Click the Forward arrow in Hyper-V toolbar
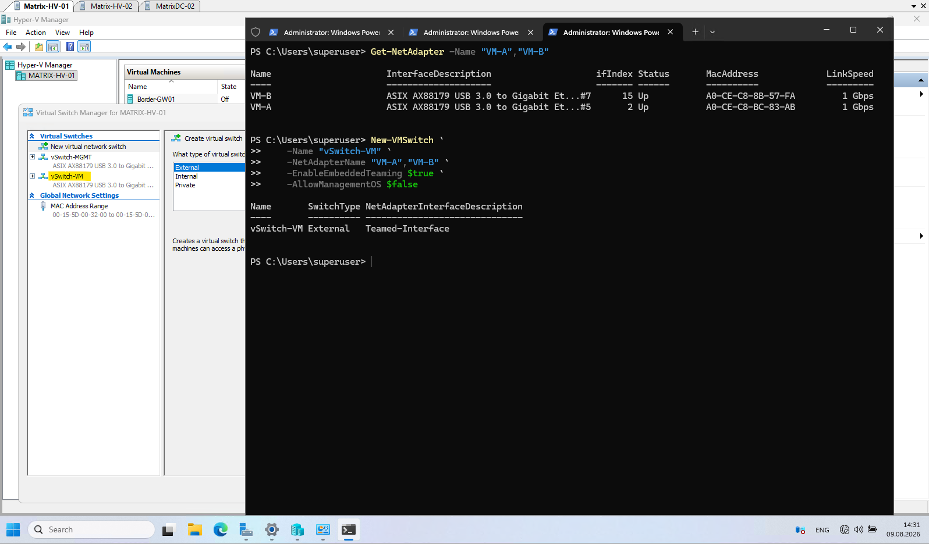The height and width of the screenshot is (544, 929). pyautogui.click(x=21, y=47)
